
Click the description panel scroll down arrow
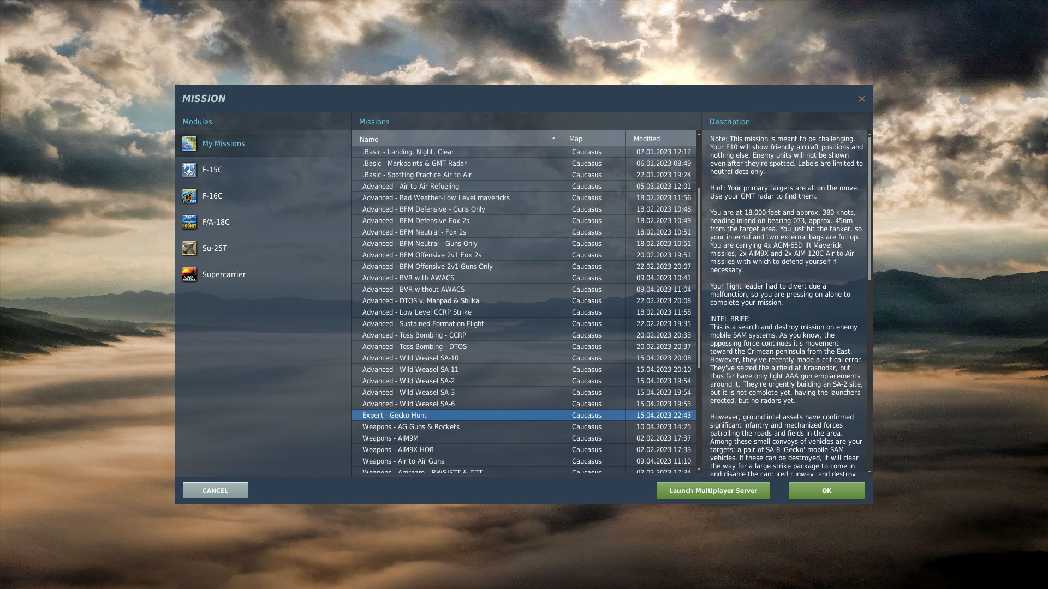pyautogui.click(x=870, y=472)
